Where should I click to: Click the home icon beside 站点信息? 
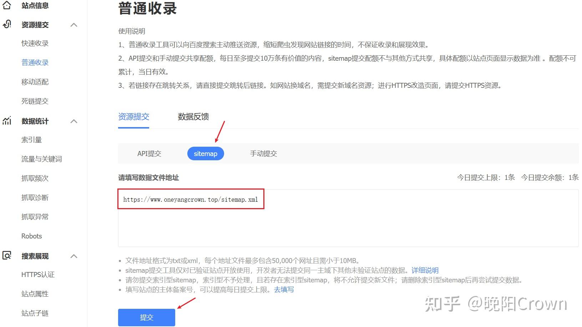pyautogui.click(x=7, y=5)
